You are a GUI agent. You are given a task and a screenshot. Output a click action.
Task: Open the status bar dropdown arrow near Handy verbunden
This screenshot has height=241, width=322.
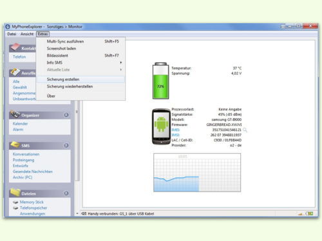(x=77, y=213)
